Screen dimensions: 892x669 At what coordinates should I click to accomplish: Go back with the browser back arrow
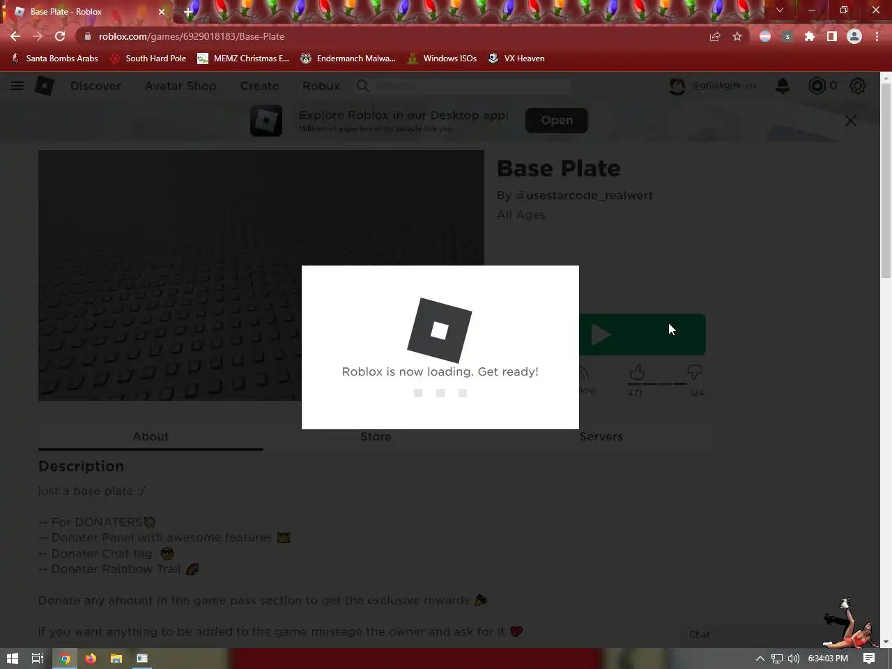click(15, 36)
